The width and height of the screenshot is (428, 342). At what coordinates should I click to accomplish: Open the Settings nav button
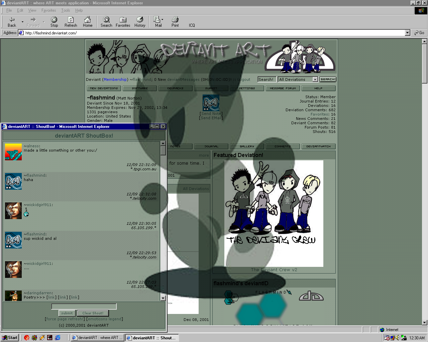247,89
